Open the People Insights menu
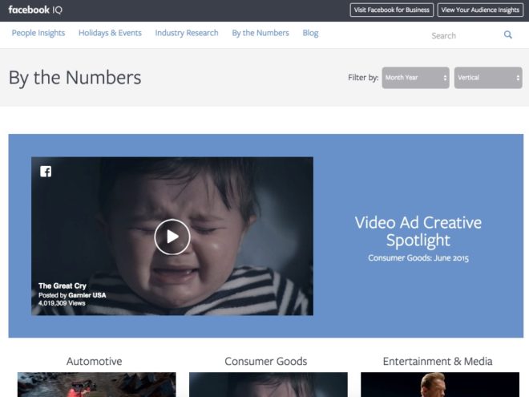The image size is (529, 397). (x=38, y=33)
